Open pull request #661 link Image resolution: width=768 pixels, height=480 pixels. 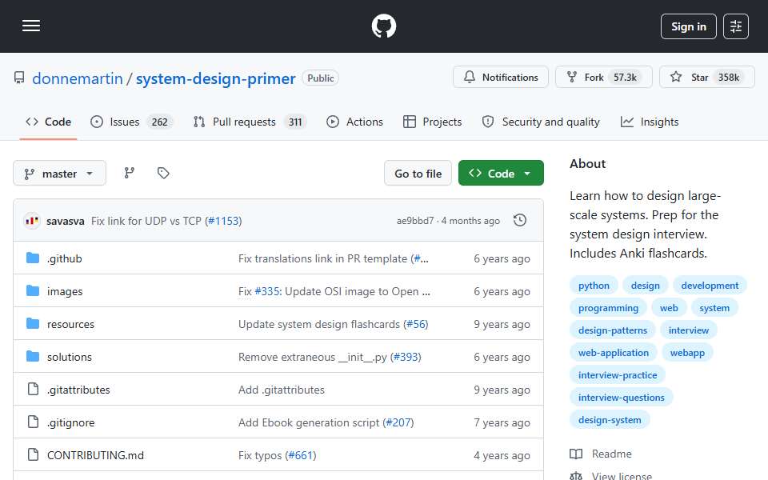tap(301, 455)
